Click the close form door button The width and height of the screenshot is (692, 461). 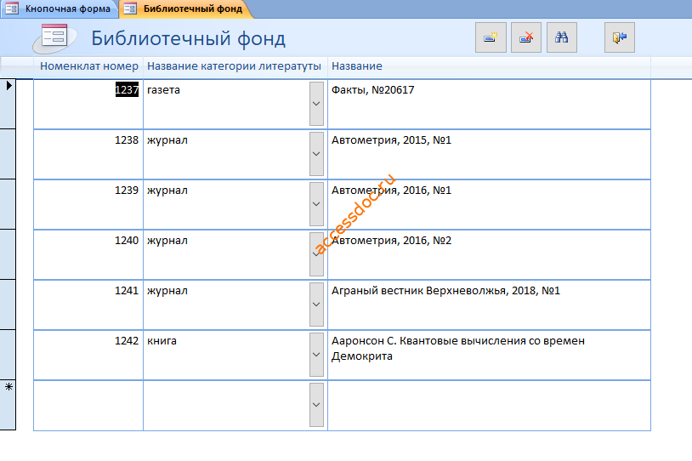(620, 37)
